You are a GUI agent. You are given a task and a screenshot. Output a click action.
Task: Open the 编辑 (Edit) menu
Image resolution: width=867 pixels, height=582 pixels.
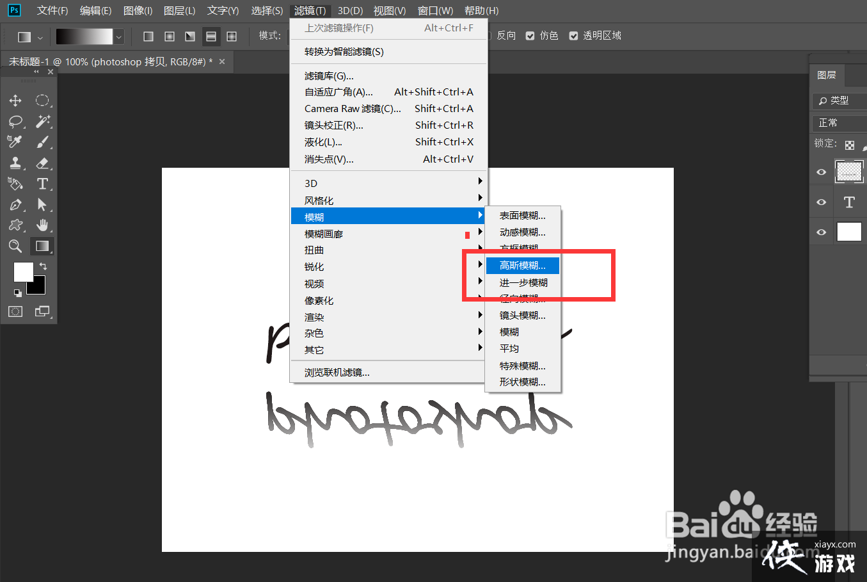(x=95, y=10)
